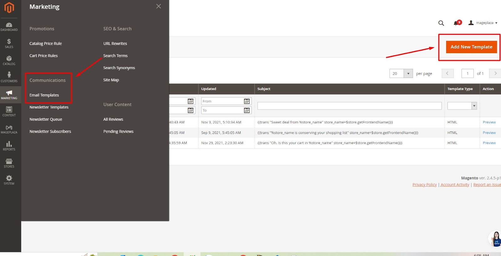This screenshot has height=256, width=501.
Task: Click the chat support avatar
Action: pos(496,239)
